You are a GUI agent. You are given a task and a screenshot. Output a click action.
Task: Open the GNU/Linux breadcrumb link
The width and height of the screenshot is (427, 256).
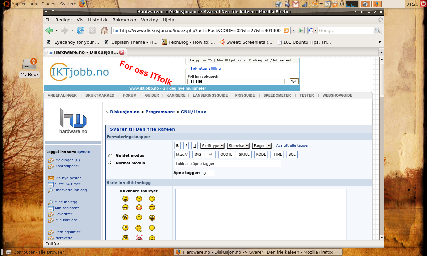point(193,112)
